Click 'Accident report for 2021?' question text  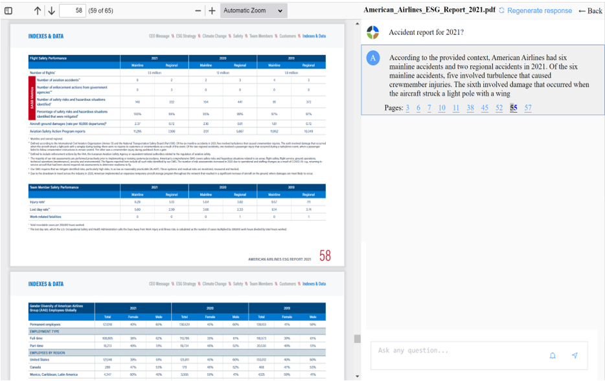[426, 32]
